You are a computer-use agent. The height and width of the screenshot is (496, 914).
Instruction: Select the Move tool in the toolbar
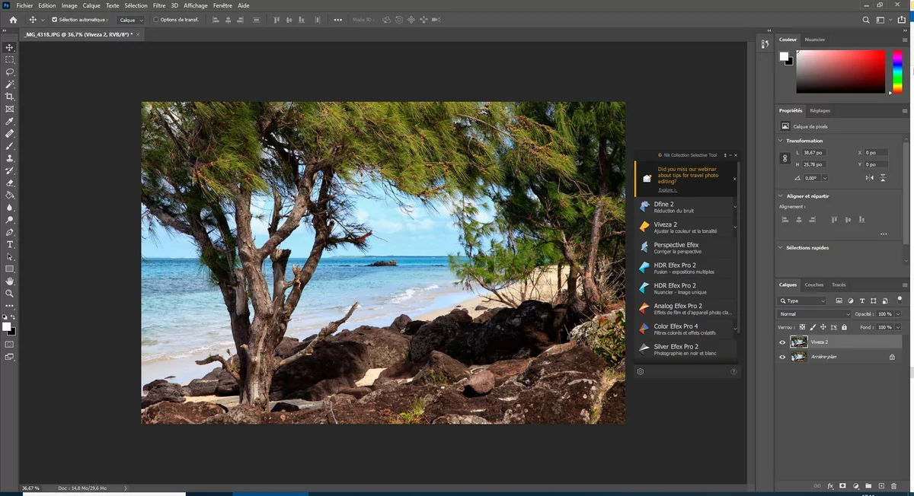click(10, 47)
